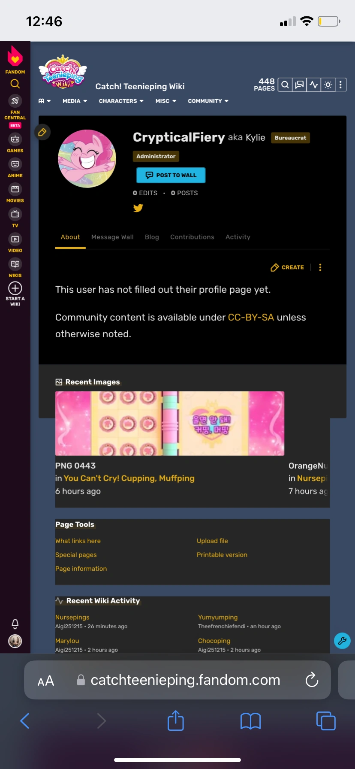Click the wiki recent activity pulse icon

coord(314,85)
